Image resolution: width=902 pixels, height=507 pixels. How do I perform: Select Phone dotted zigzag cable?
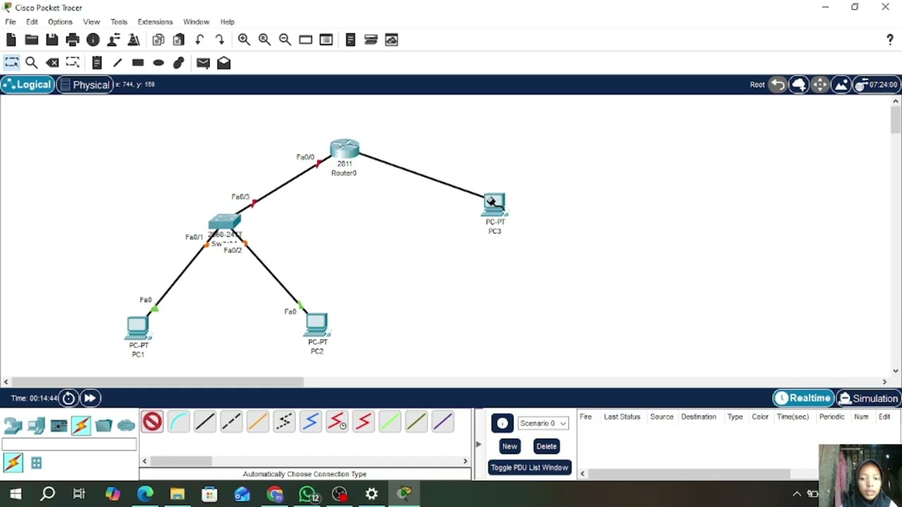pos(284,423)
